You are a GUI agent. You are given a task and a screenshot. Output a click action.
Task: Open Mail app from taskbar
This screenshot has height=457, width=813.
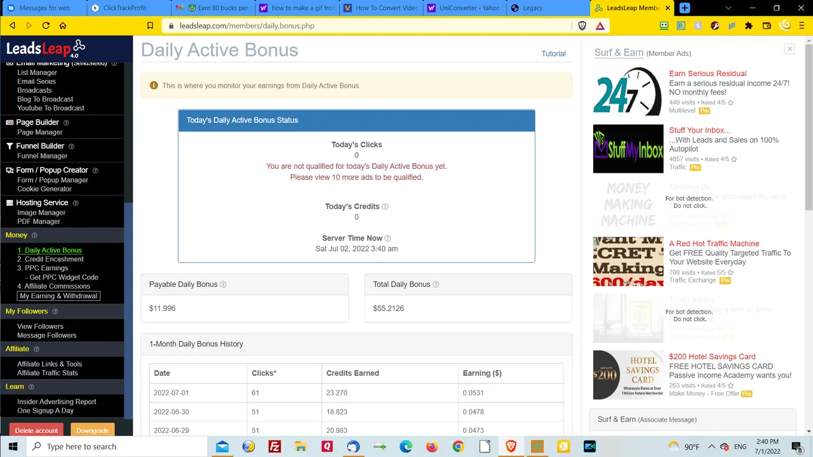click(x=222, y=446)
